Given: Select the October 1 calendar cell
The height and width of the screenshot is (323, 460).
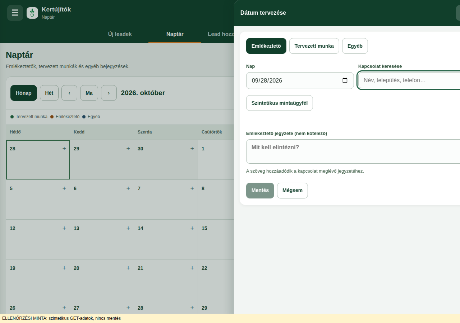Looking at the screenshot, I should tap(216, 160).
